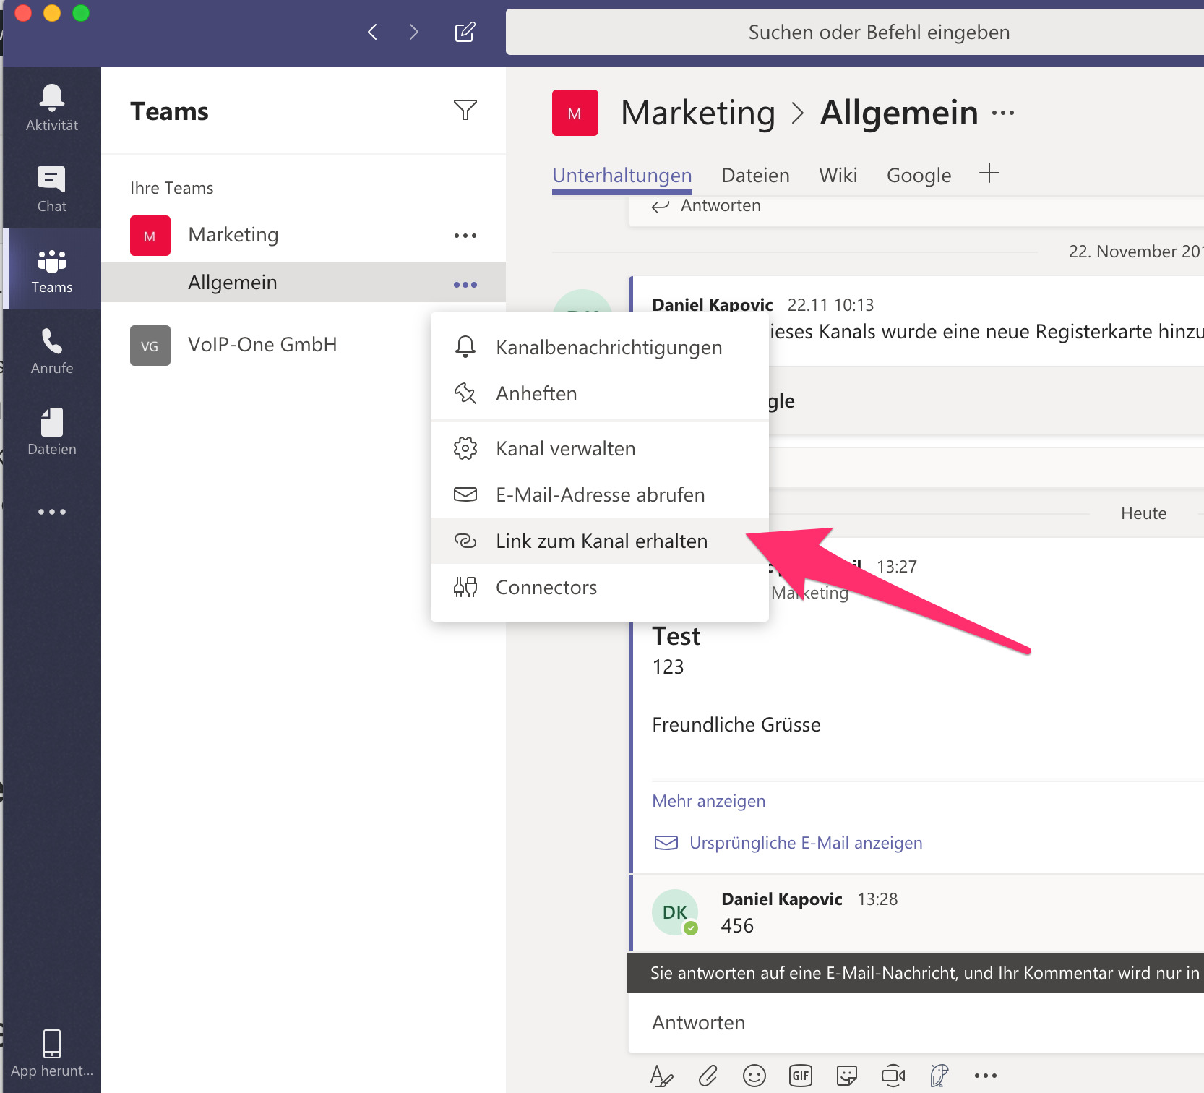Click Marketing breadcrumb in header

tap(698, 113)
